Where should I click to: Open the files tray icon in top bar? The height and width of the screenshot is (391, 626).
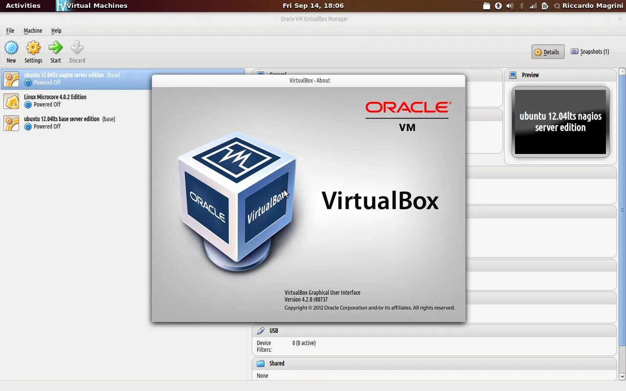[x=486, y=6]
